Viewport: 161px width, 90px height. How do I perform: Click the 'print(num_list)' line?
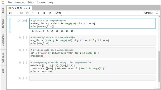pos(40,43)
